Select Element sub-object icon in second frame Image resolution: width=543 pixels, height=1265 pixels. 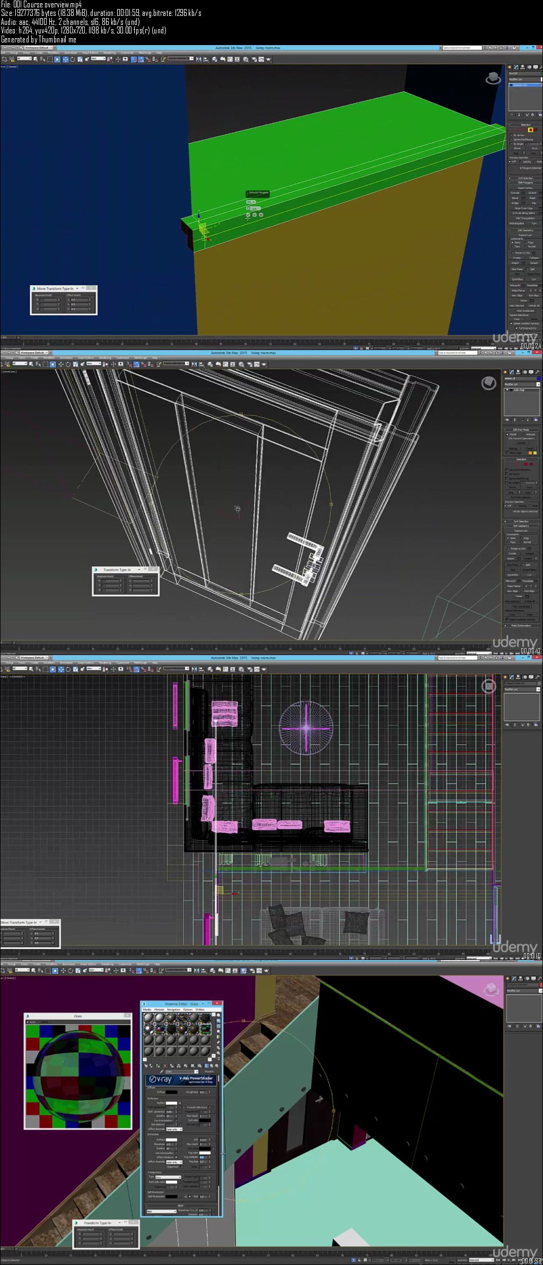(531, 465)
